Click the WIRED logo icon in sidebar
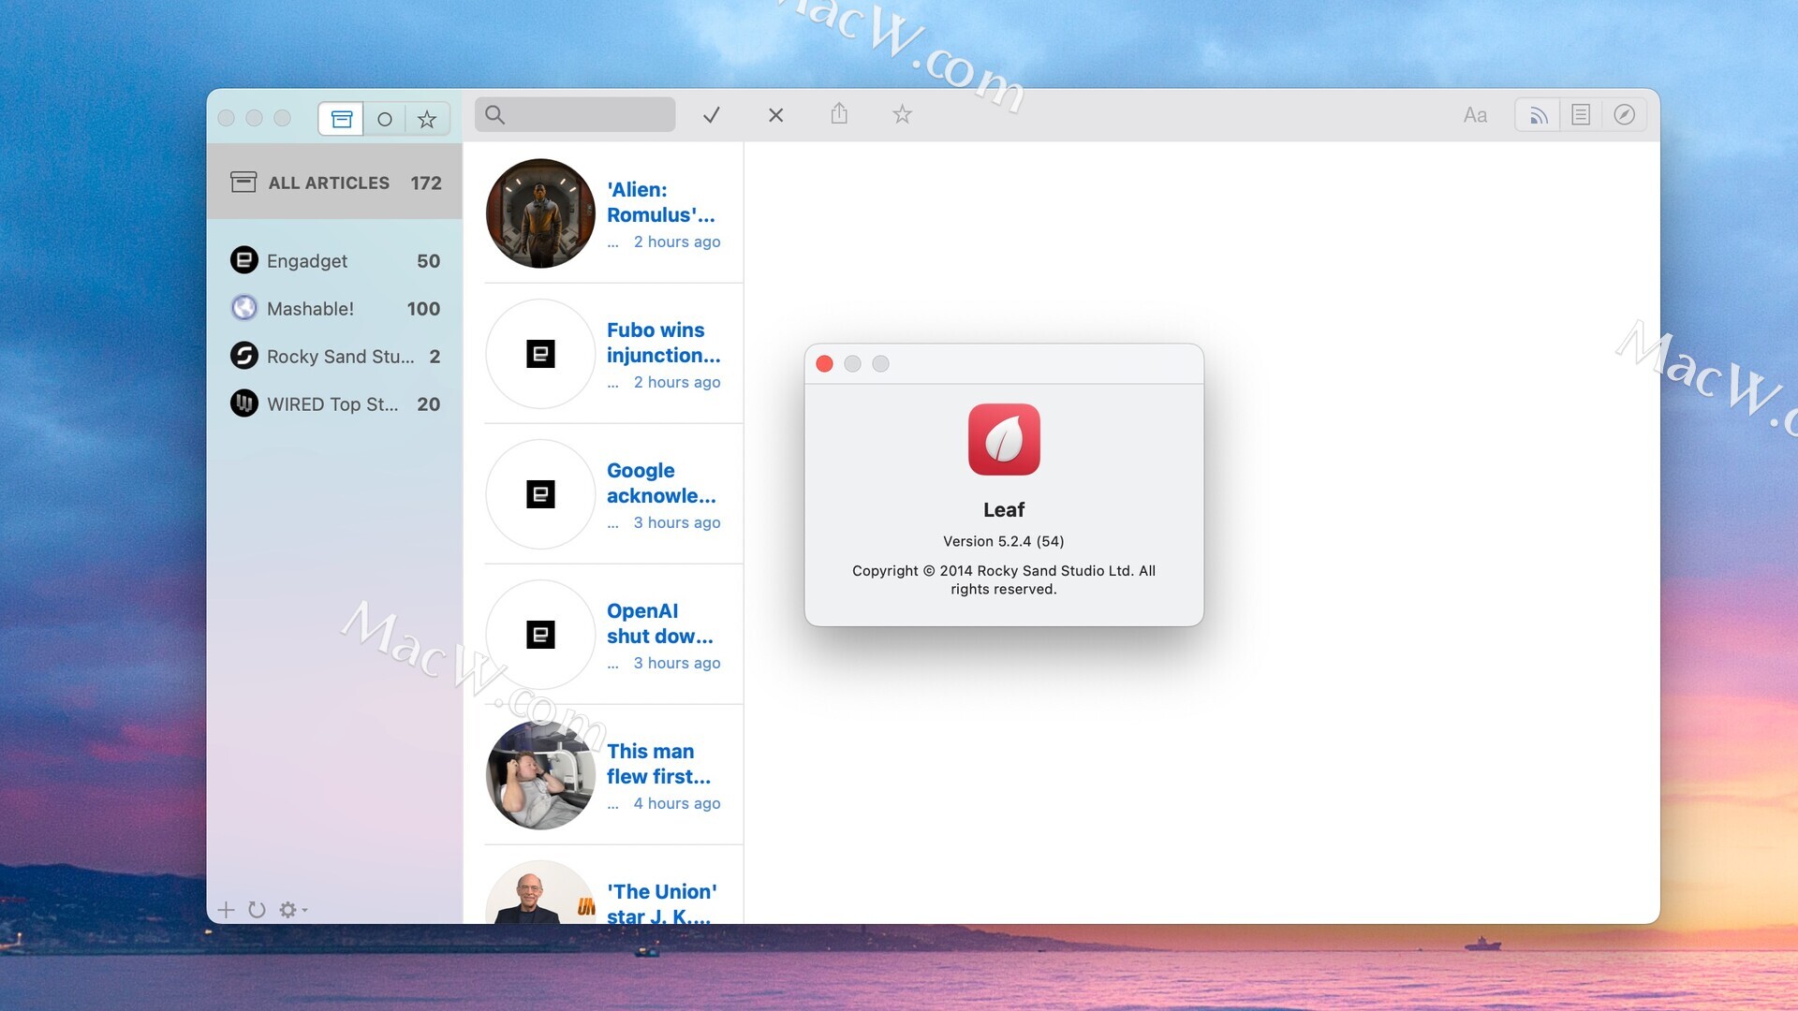Image resolution: width=1798 pixels, height=1011 pixels. tap(244, 403)
